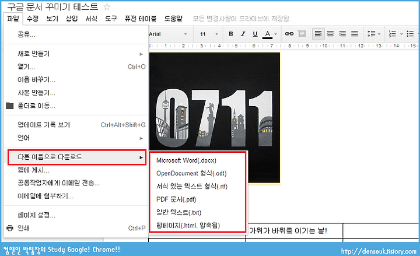Open the 도움말 menu
Screen dimensions: 420x256
tap(173, 19)
